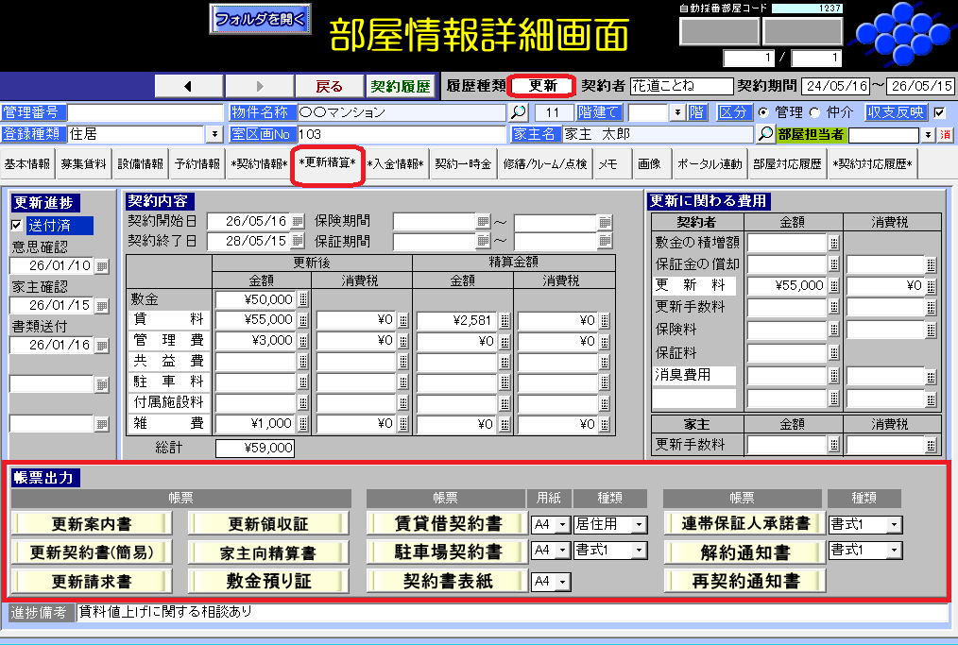Click the magnifier icon beside 物件名称

coord(519,112)
